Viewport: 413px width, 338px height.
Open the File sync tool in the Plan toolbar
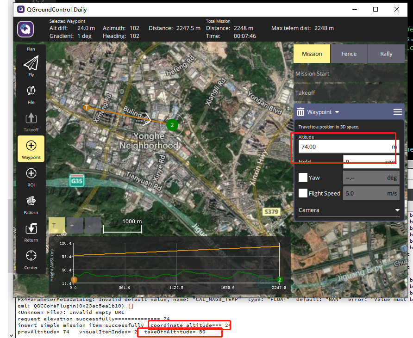31,92
